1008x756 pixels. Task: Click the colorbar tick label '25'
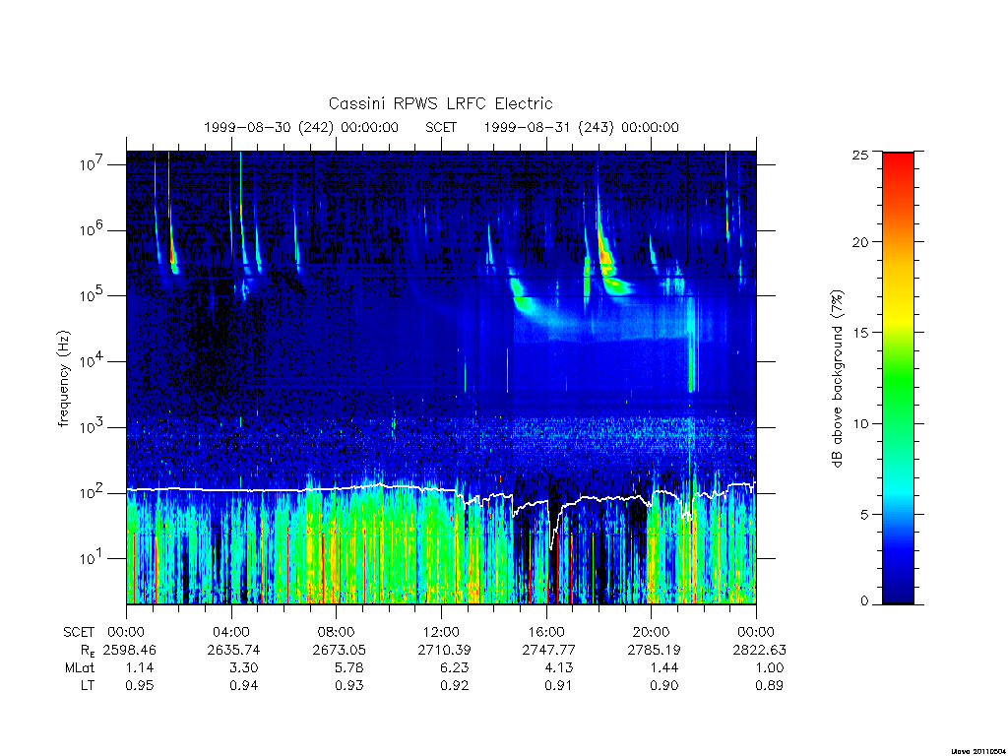(860, 156)
